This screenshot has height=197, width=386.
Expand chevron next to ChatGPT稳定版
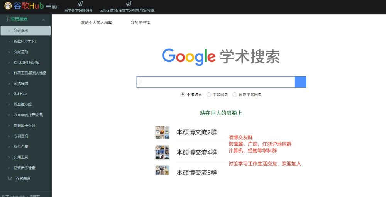click(x=9, y=63)
